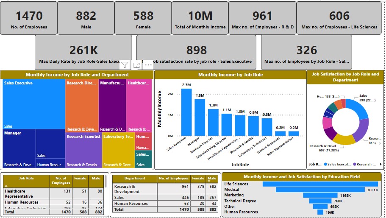Sort by No. of Employees in Job Role table
The height and width of the screenshot is (218, 386).
coord(61,181)
